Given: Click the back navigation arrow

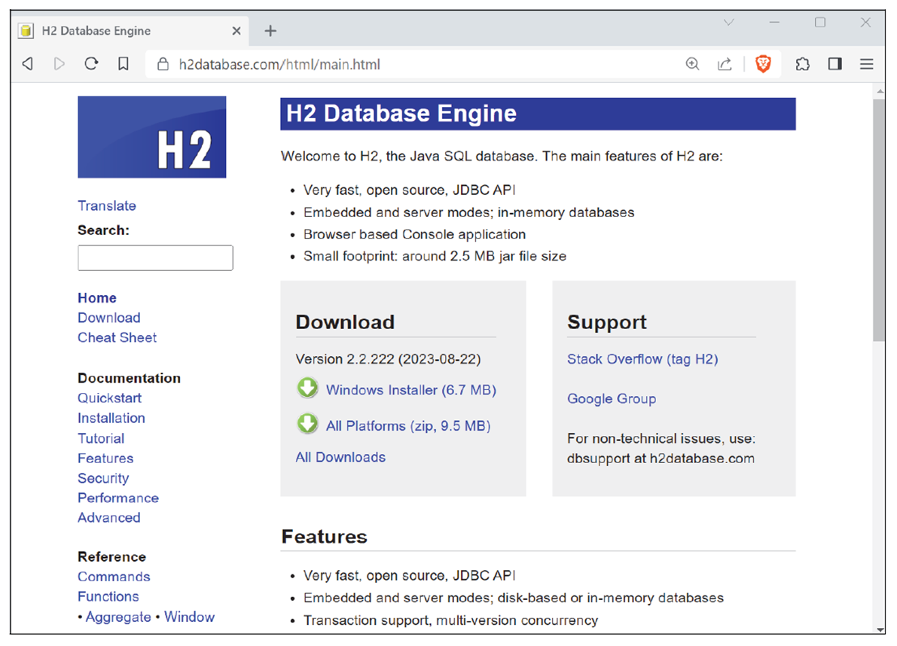Looking at the screenshot, I should point(27,64).
